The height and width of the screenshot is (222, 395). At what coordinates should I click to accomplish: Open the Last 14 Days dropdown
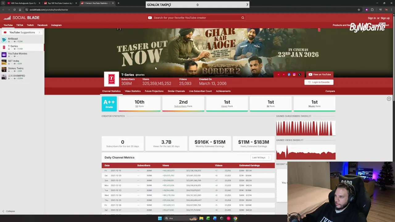[x=261, y=158]
